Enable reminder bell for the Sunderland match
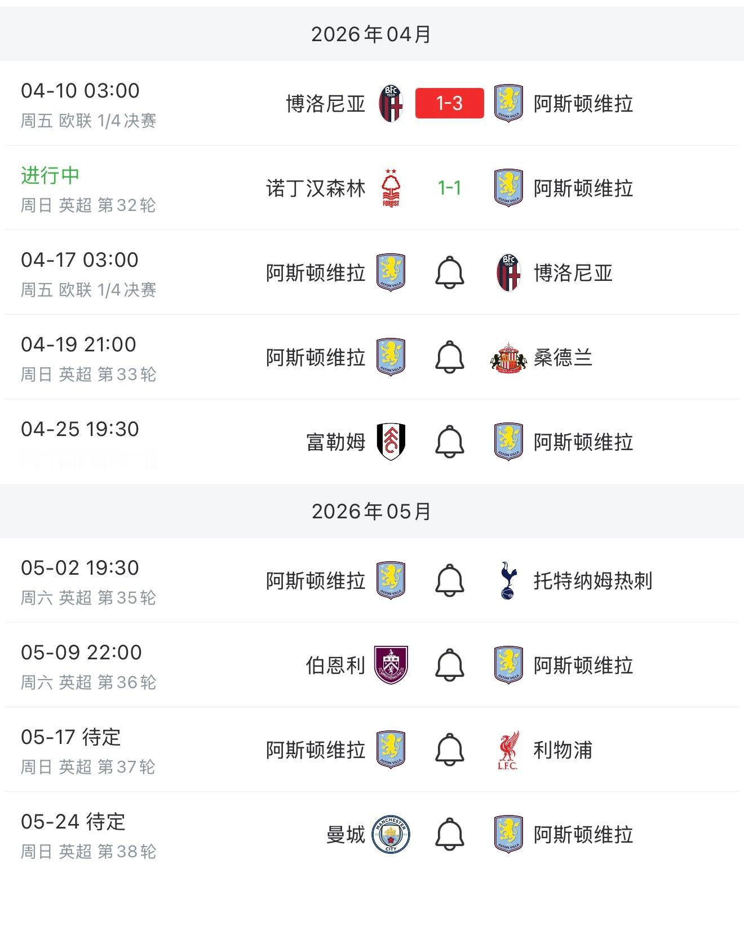The height and width of the screenshot is (934, 744). click(x=450, y=357)
